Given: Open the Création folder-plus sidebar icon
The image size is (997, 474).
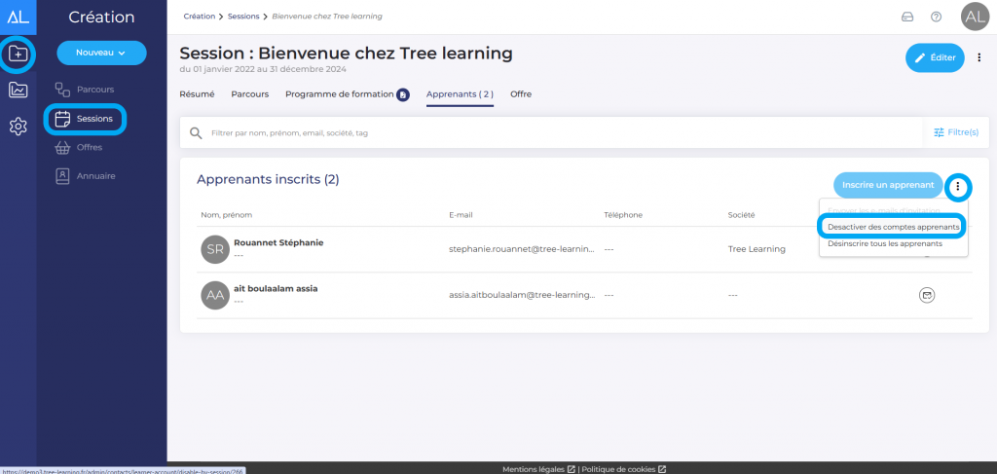Looking at the screenshot, I should pyautogui.click(x=18, y=55).
